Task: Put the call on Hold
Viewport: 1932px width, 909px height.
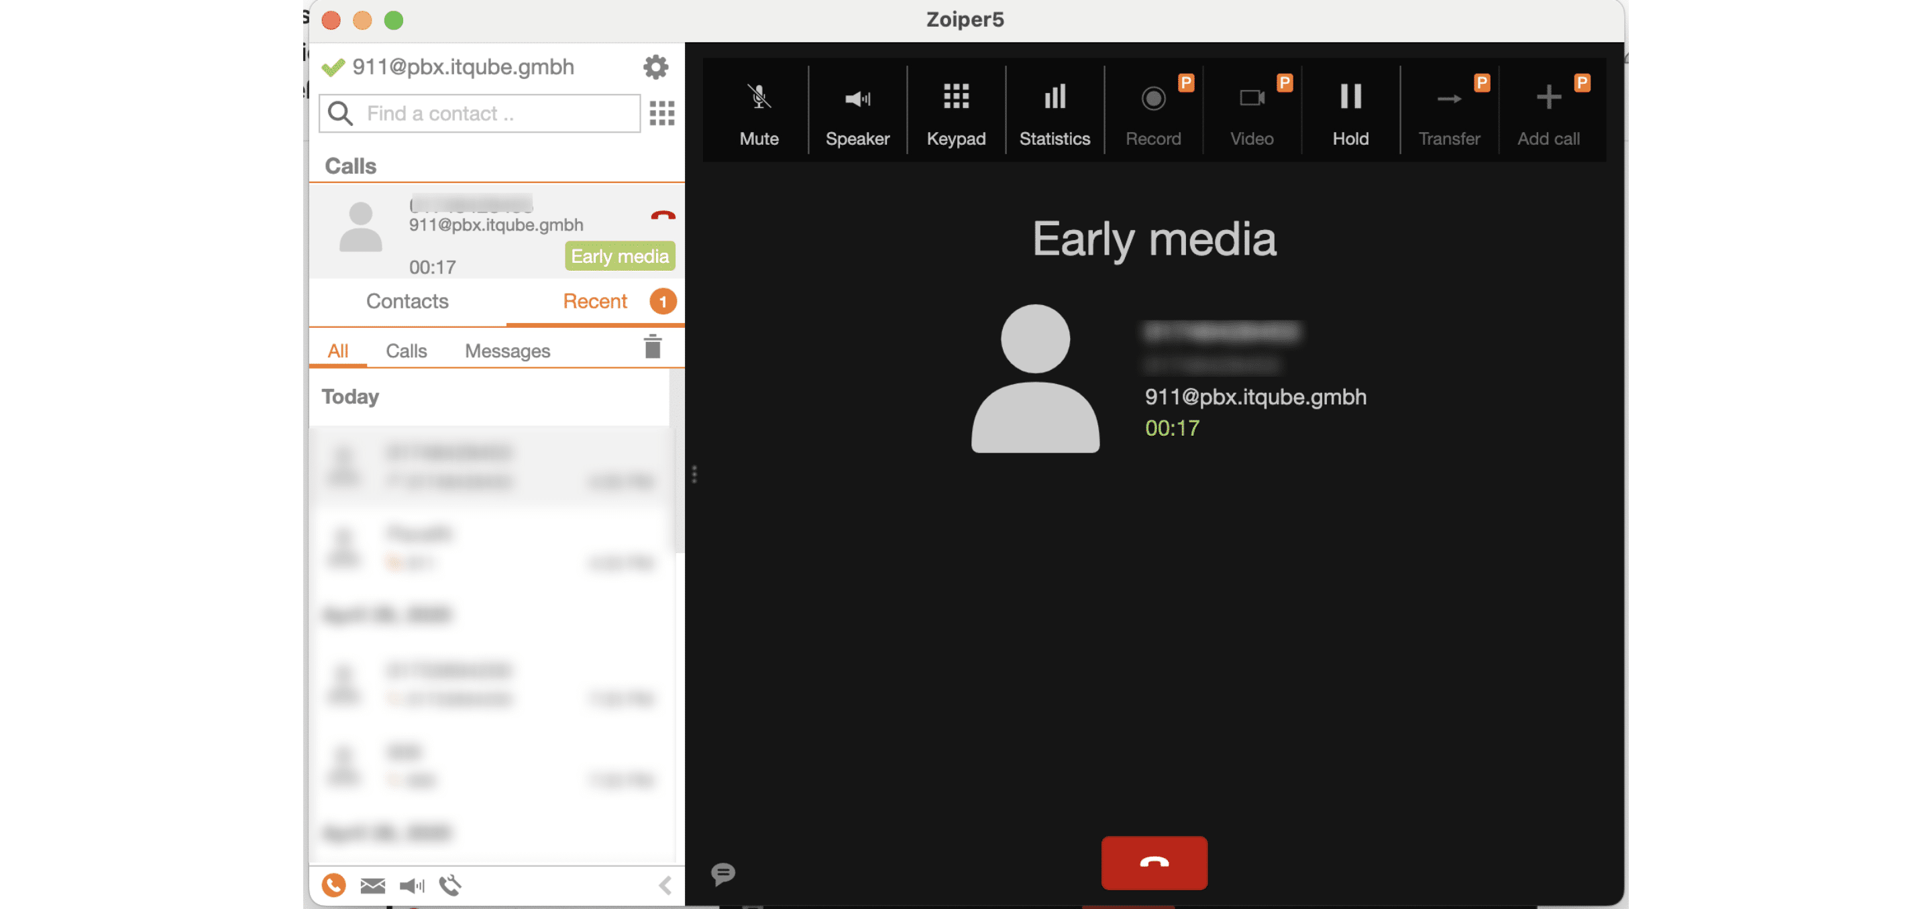Action: 1350,112
